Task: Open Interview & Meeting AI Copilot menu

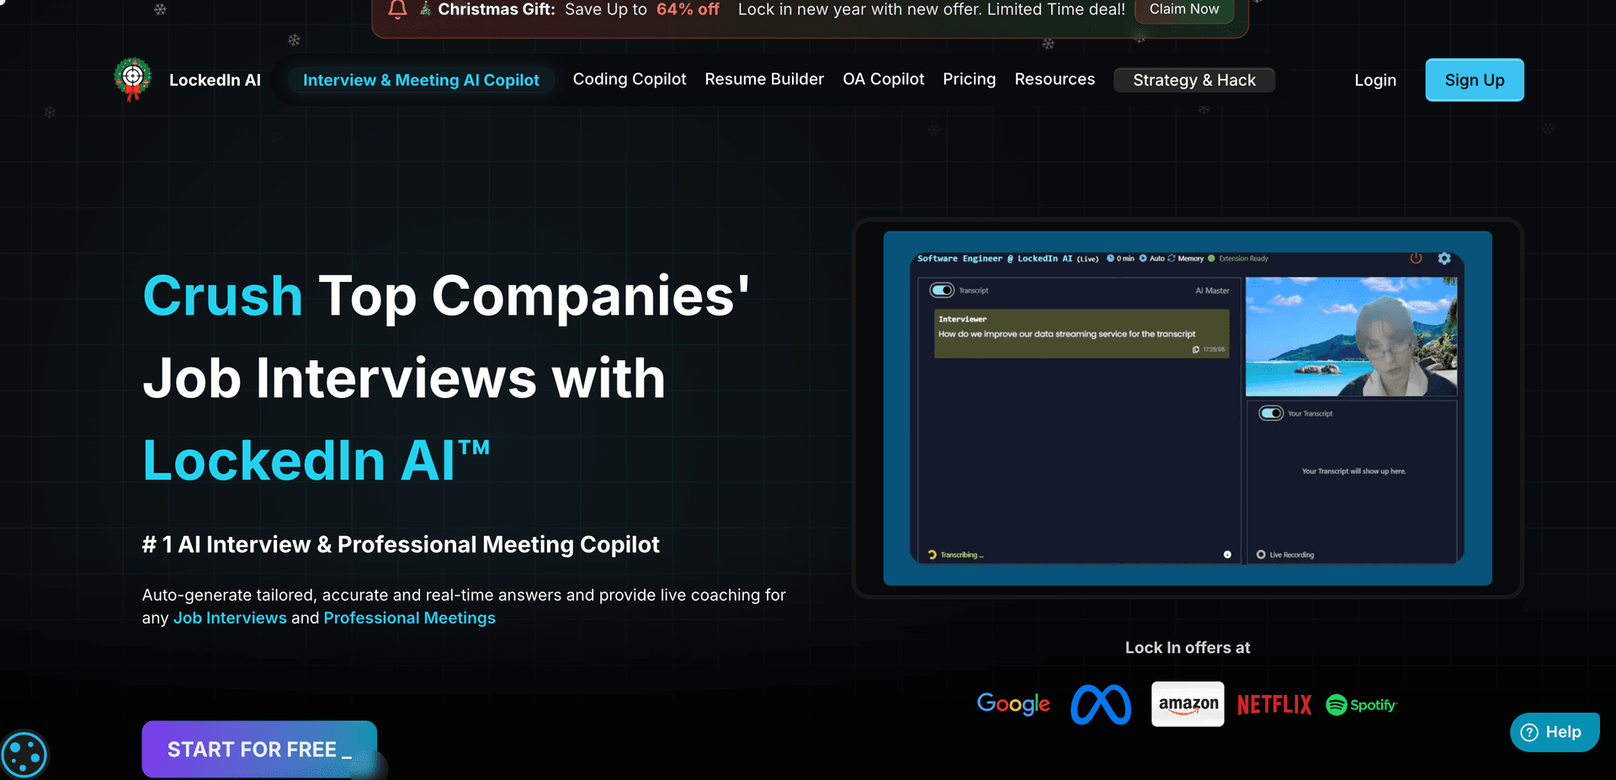Action: coord(421,80)
